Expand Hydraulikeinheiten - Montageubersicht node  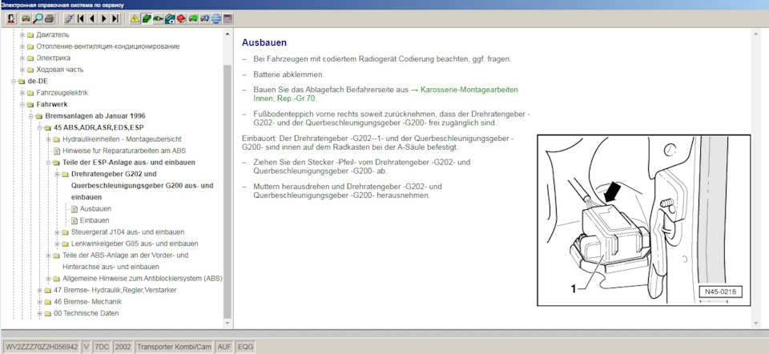pyautogui.click(x=49, y=139)
